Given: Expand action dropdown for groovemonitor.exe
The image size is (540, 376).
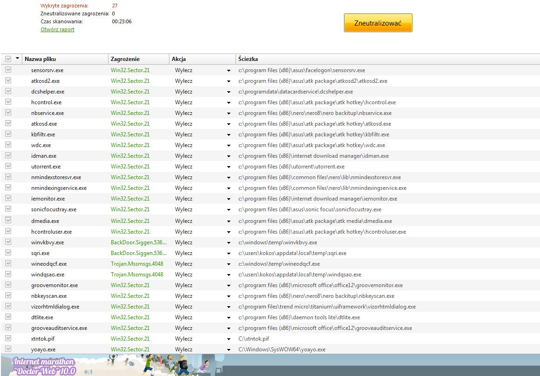Looking at the screenshot, I should 229,285.
